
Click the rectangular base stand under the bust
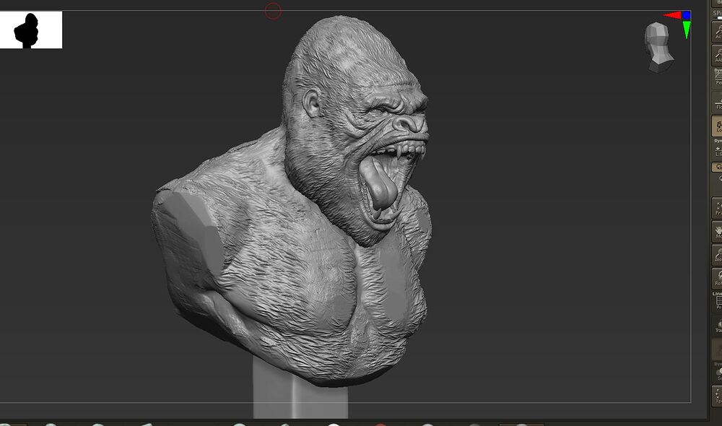(x=300, y=388)
